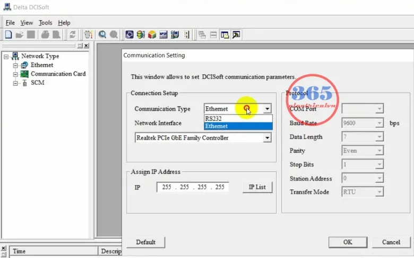
Task: Open the COM Port dropdown
Action: pos(379,109)
